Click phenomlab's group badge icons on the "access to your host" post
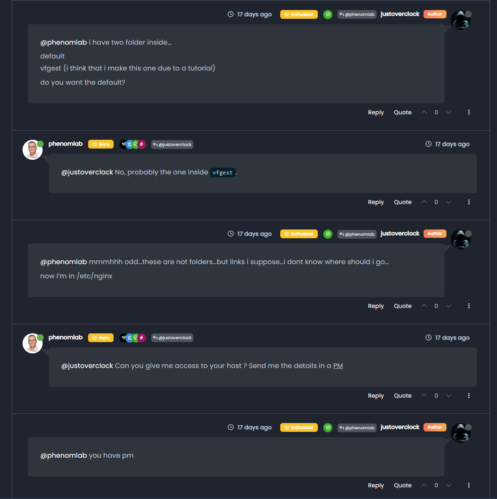This screenshot has width=497, height=499. click(x=133, y=338)
